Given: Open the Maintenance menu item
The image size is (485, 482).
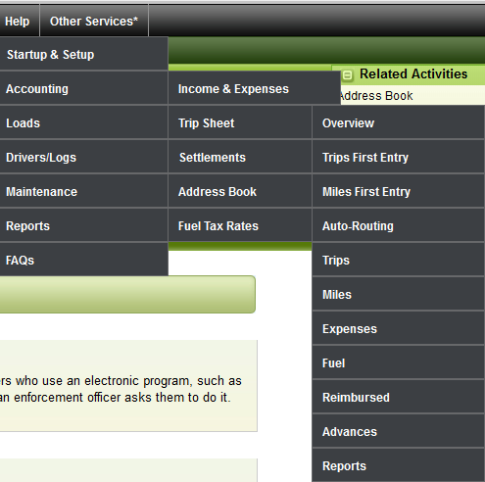Looking at the screenshot, I should (84, 191).
